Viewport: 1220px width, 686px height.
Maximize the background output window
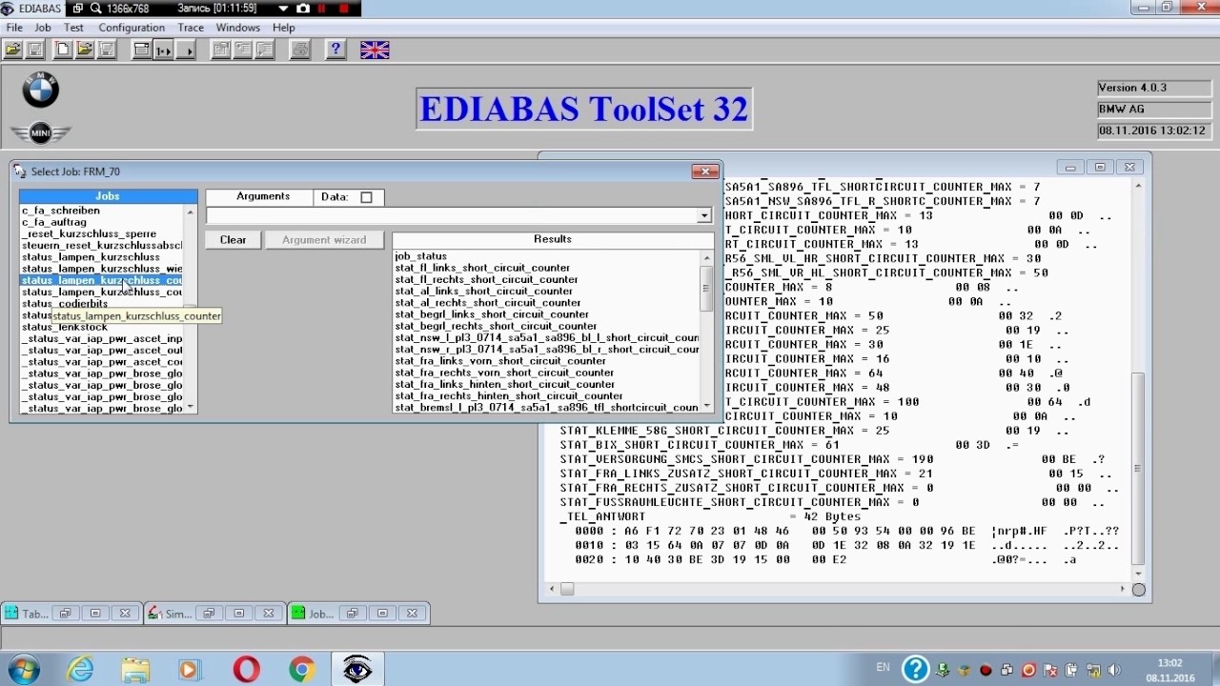point(1100,168)
